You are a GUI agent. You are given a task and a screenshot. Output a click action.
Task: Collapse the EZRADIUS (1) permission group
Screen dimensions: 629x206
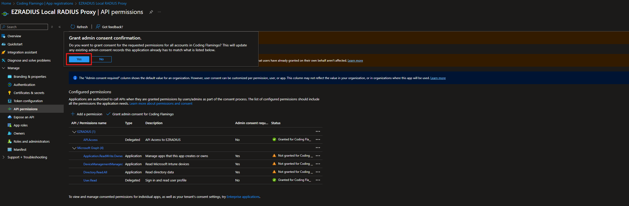point(74,132)
